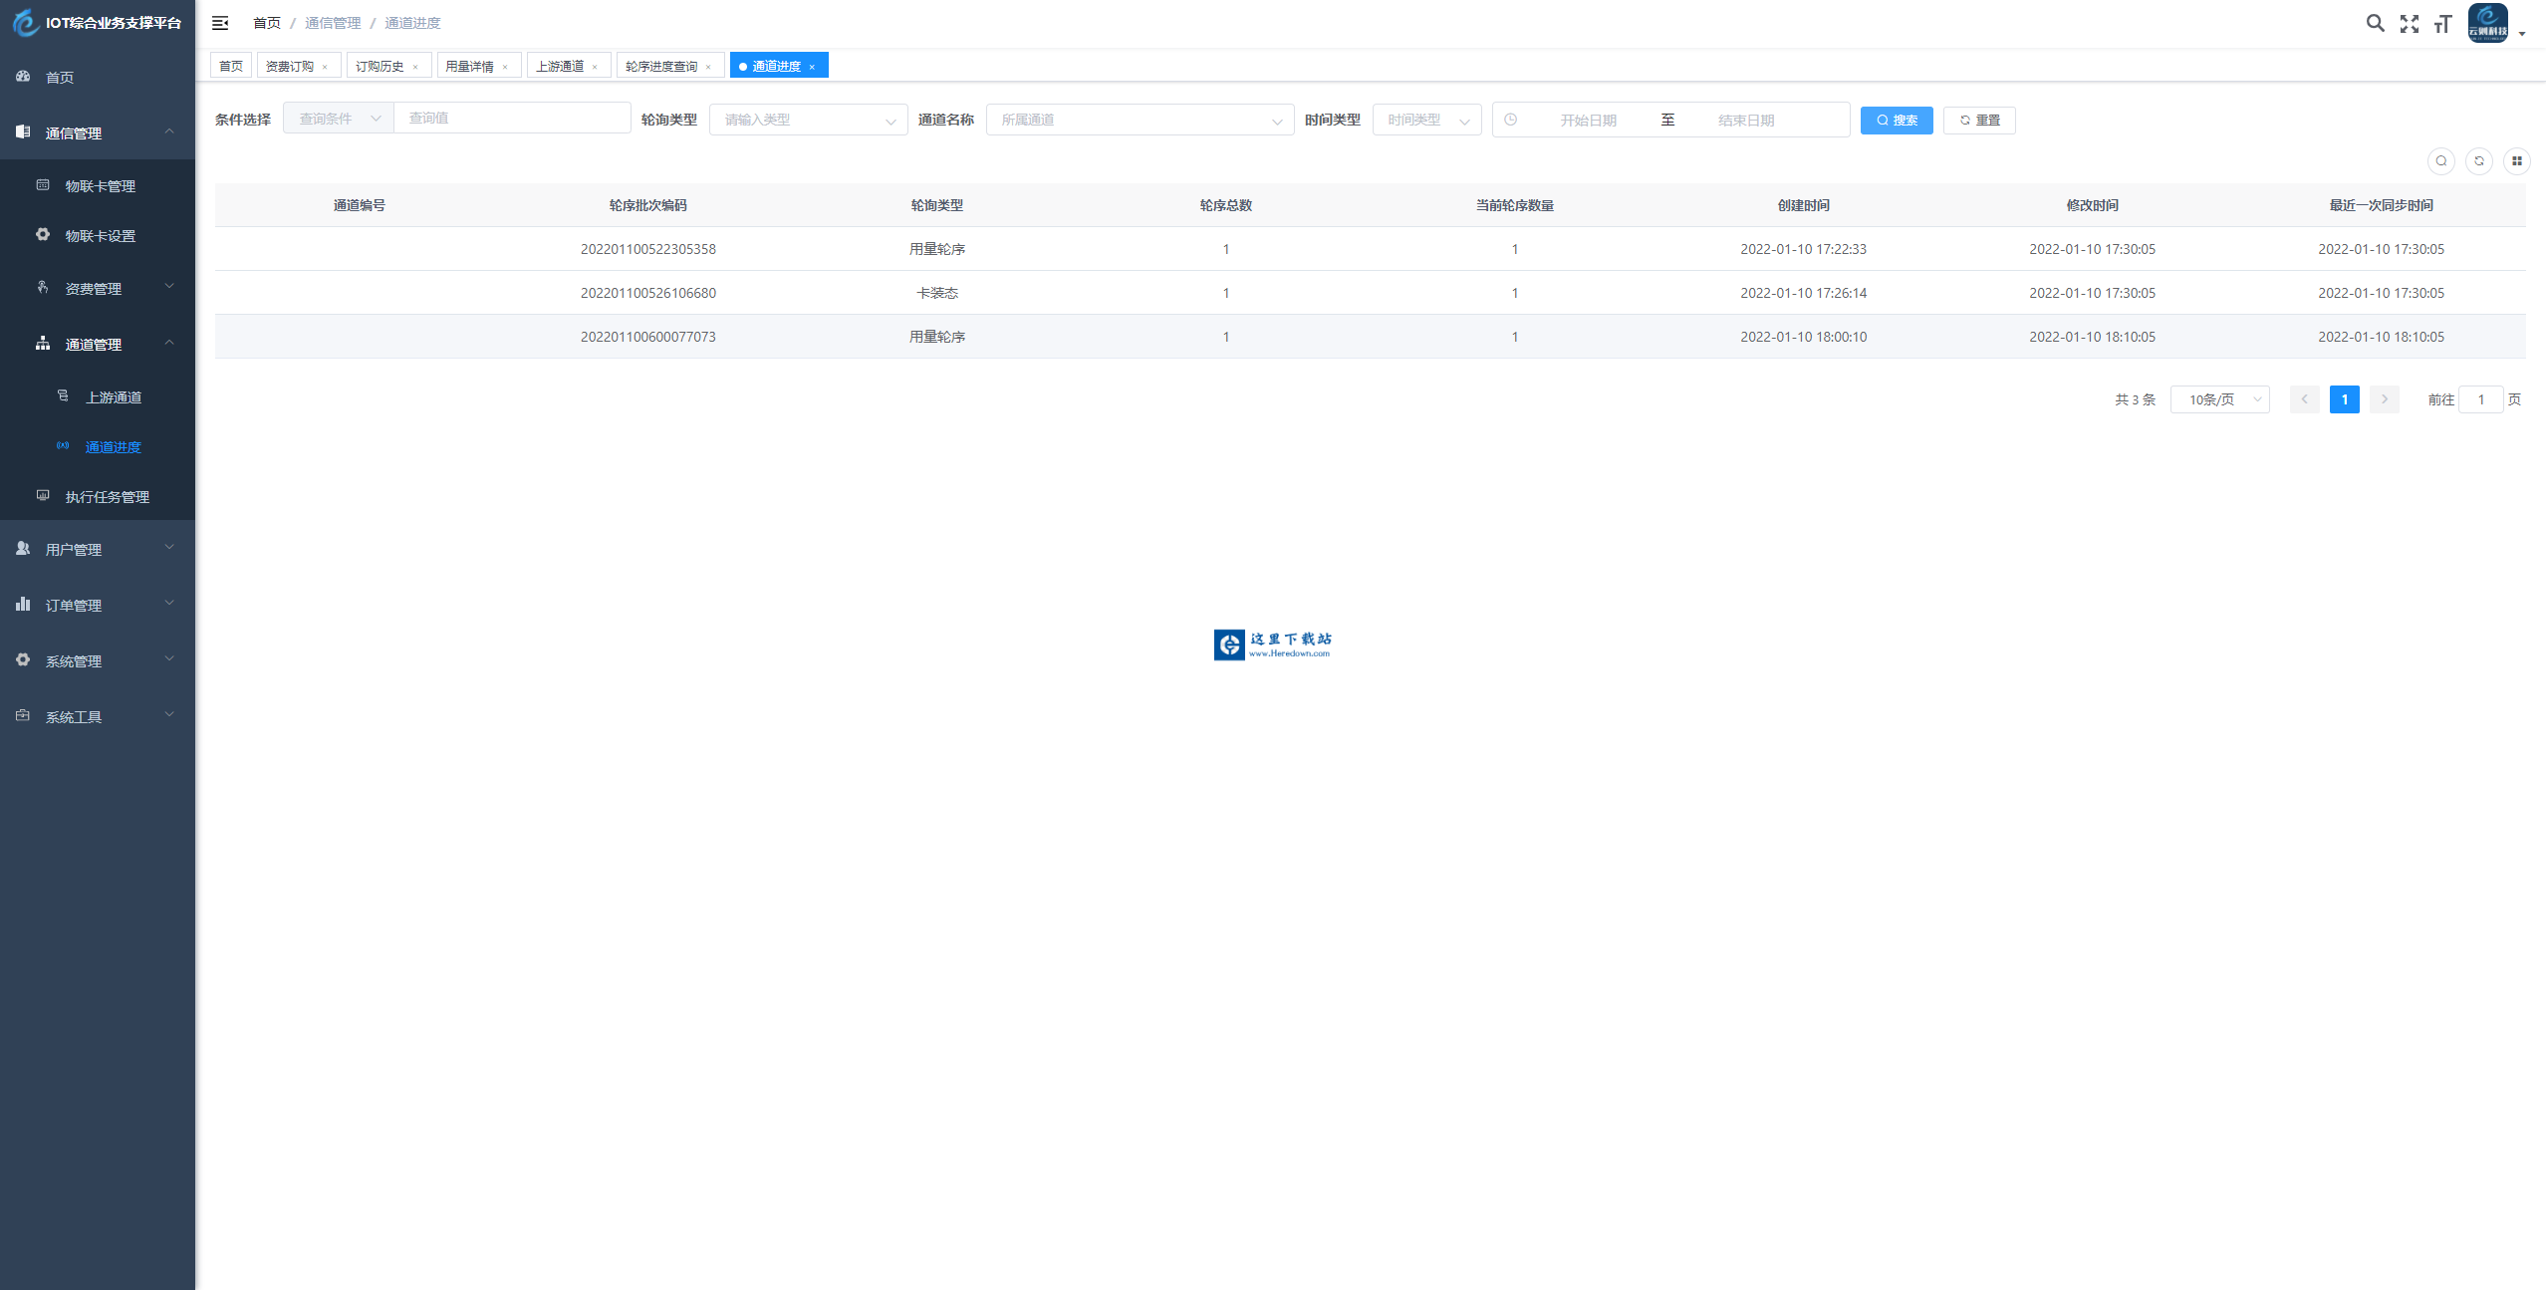This screenshot has width=2546, height=1290.
Task: Open the font size setting icon
Action: (2442, 24)
